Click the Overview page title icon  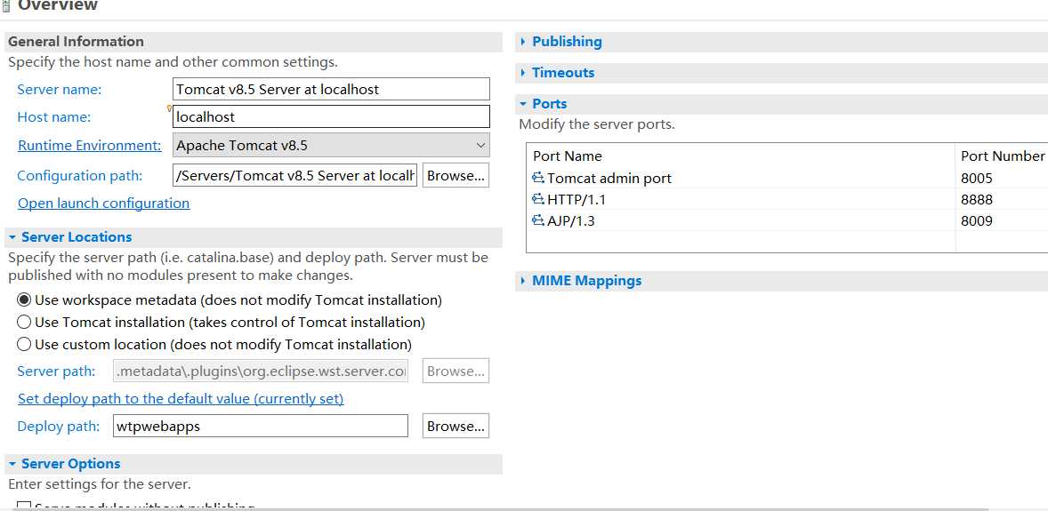(7, 6)
